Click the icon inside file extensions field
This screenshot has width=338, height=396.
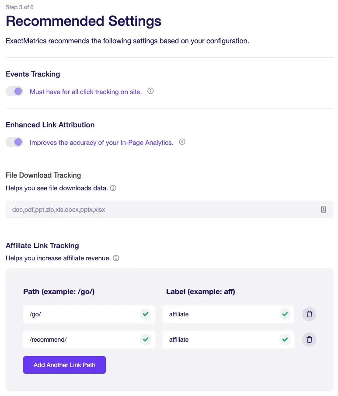pyautogui.click(x=324, y=210)
